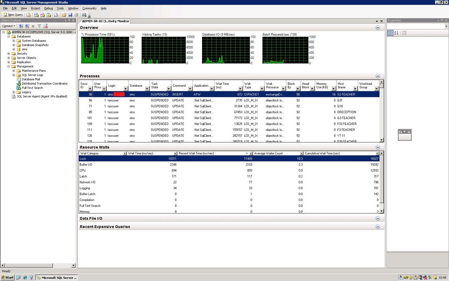Click the Disconnect icon in Object Explorer

[27, 26]
